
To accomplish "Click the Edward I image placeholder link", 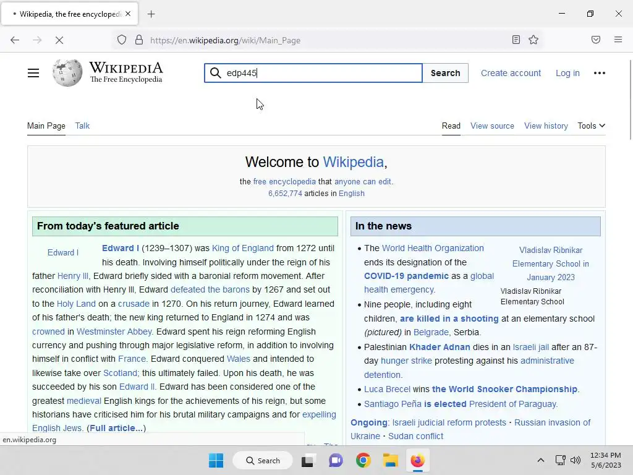I will 63,252.
